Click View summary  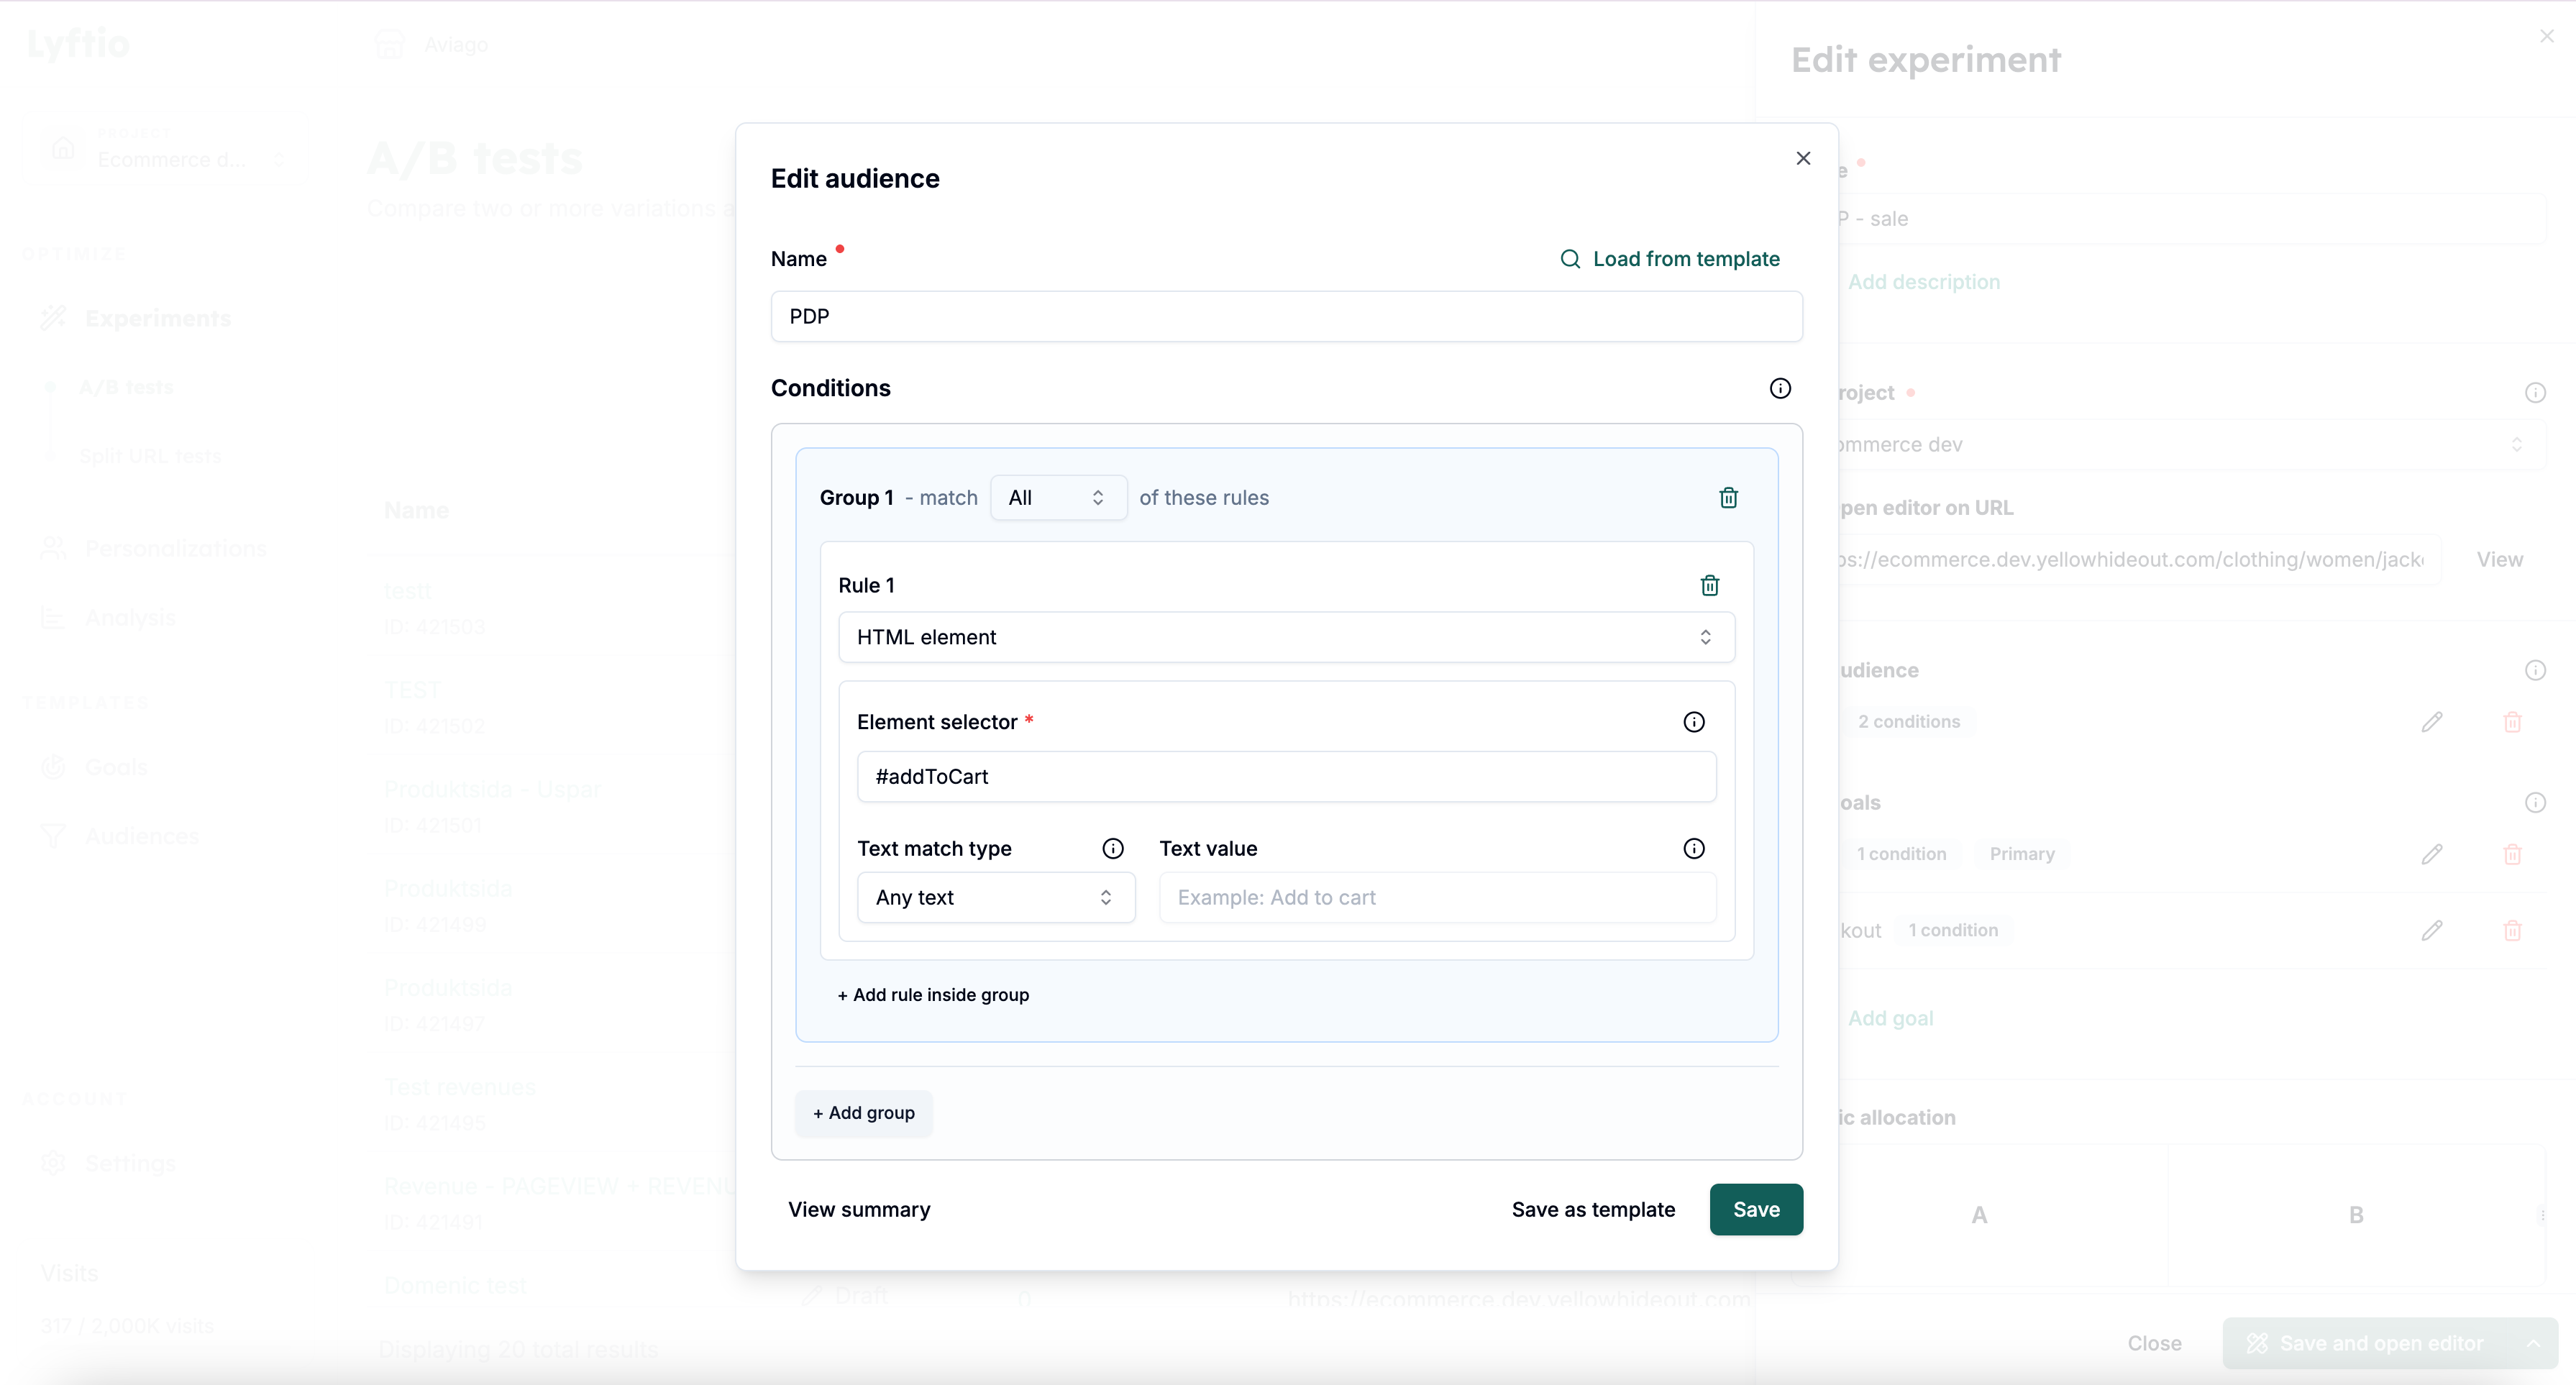coord(859,1209)
